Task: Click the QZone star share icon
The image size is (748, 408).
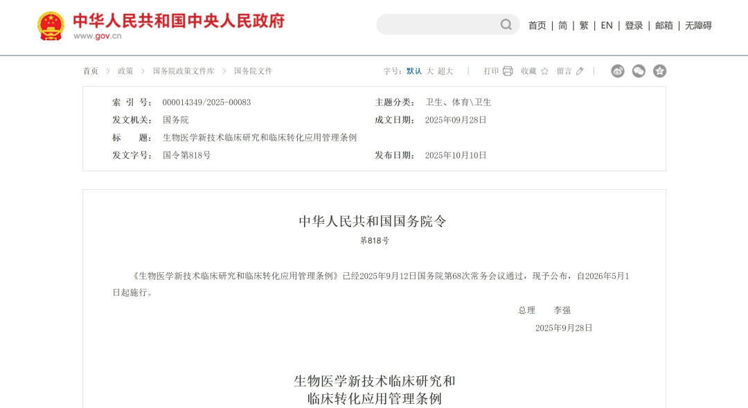Action: pos(660,71)
